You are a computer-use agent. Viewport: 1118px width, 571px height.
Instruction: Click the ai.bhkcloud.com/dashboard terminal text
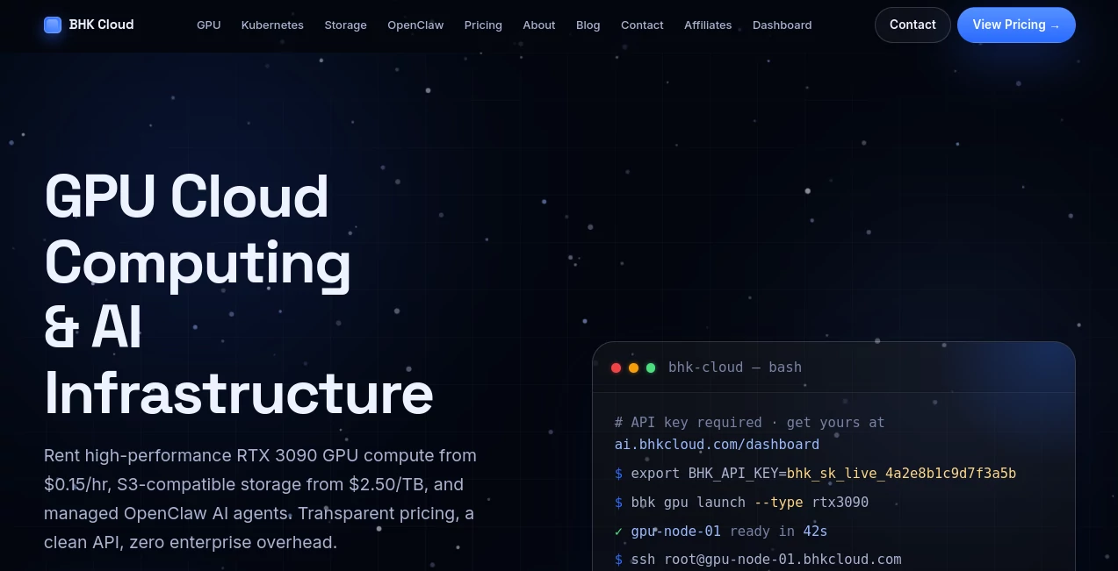point(717,445)
